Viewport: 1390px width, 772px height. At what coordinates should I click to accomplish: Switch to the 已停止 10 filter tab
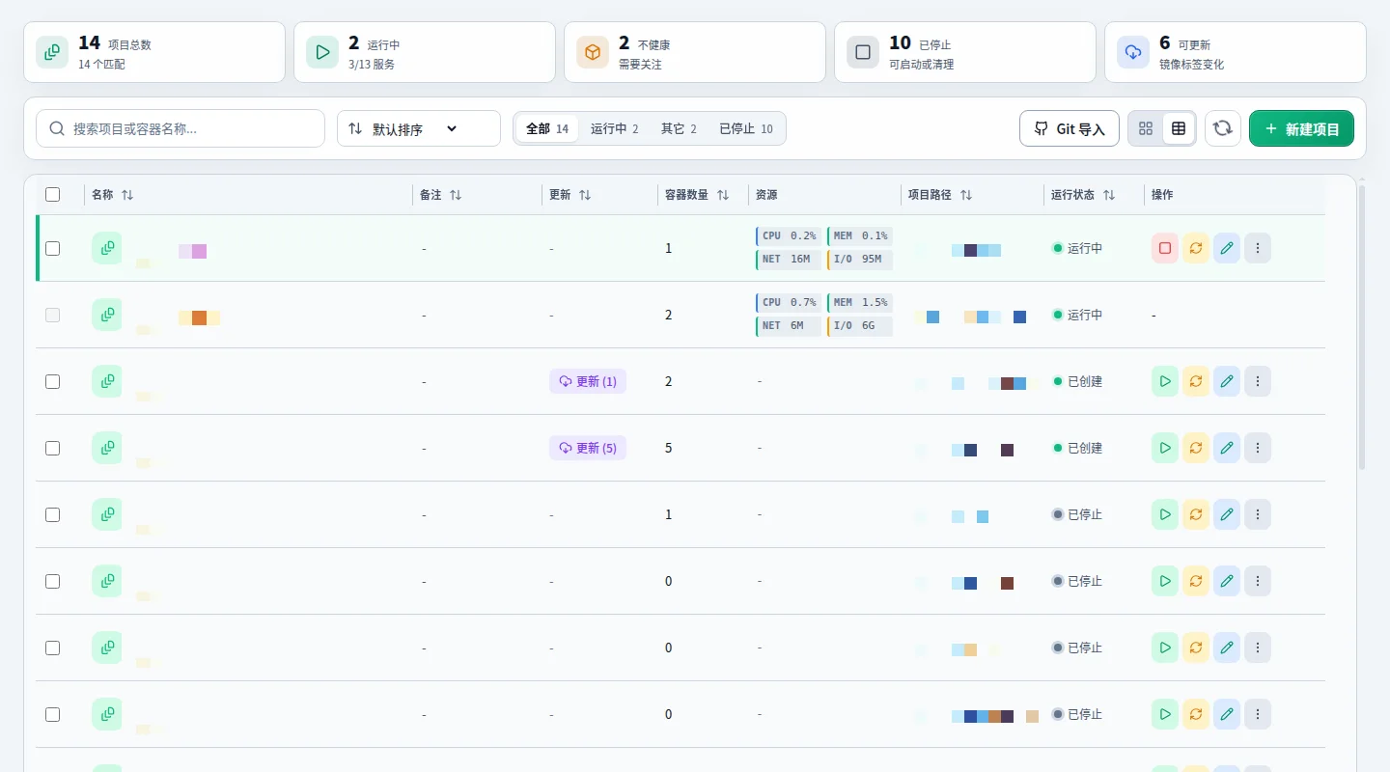tap(746, 128)
